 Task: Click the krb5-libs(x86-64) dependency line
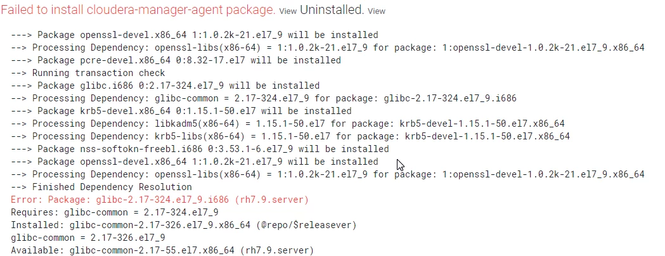290,136
